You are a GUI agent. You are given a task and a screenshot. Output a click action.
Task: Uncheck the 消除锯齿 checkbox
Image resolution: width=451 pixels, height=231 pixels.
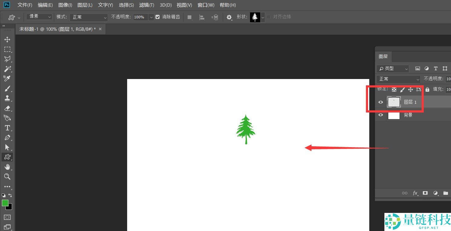coord(157,17)
